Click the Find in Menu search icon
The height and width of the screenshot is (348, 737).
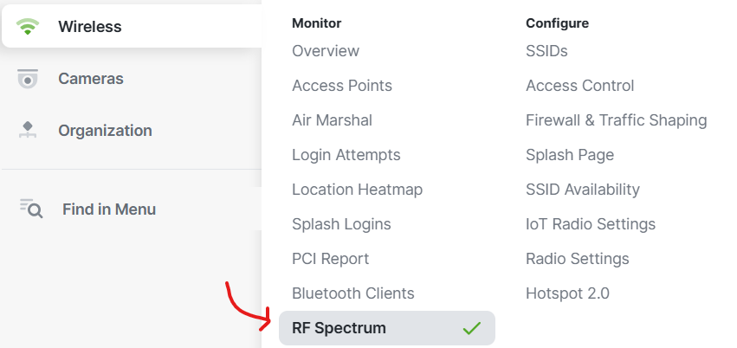coord(31,209)
